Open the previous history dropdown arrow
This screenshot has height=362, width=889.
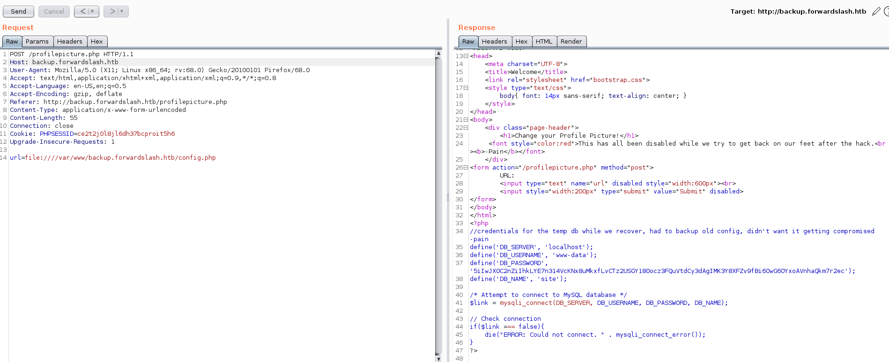click(x=93, y=11)
